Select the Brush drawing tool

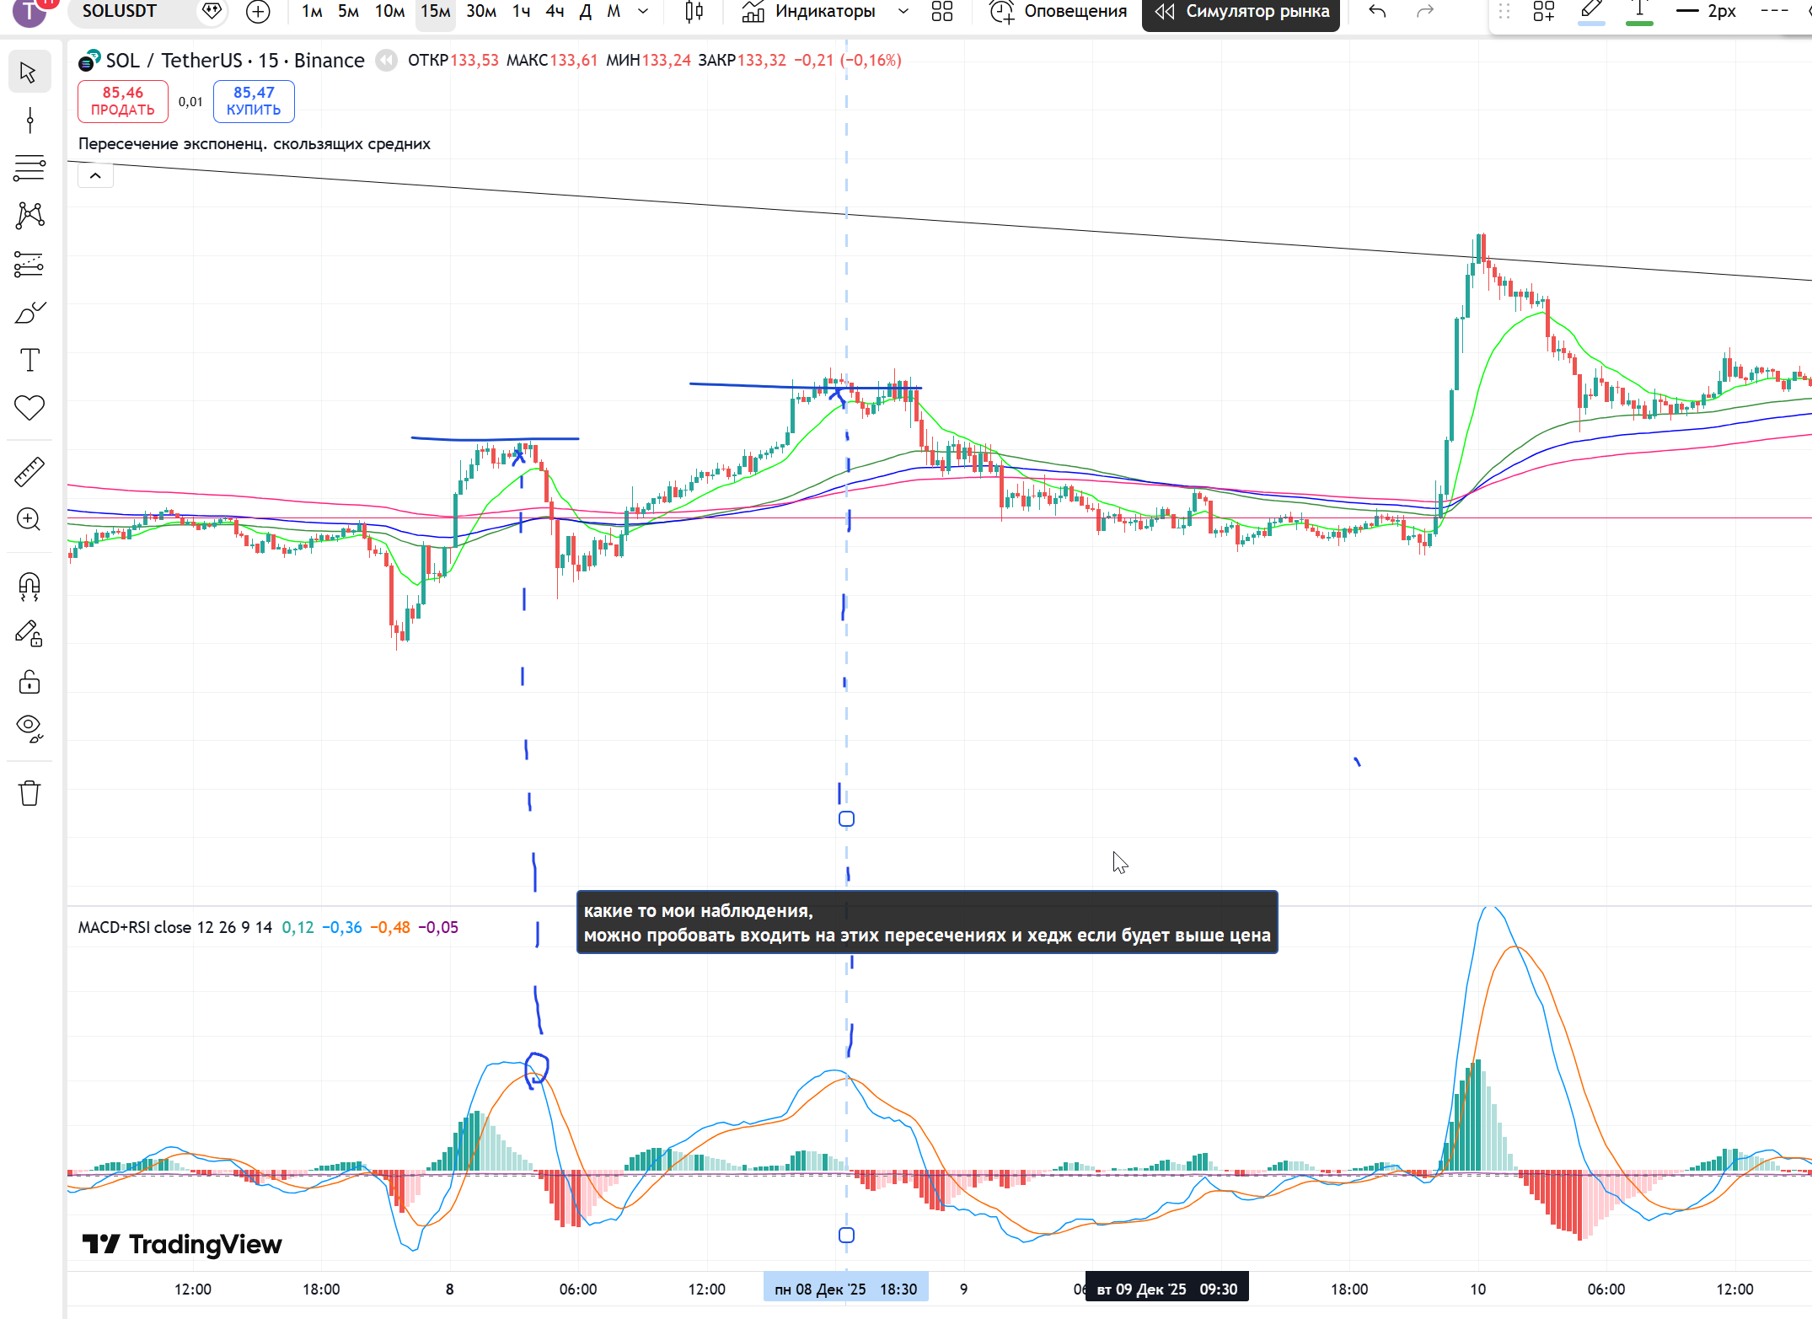pyautogui.click(x=29, y=314)
